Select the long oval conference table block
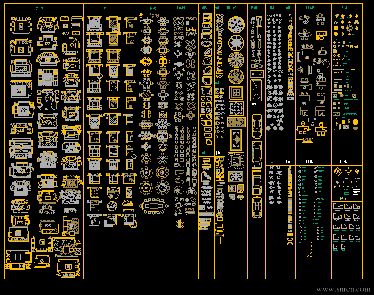 (154, 206)
